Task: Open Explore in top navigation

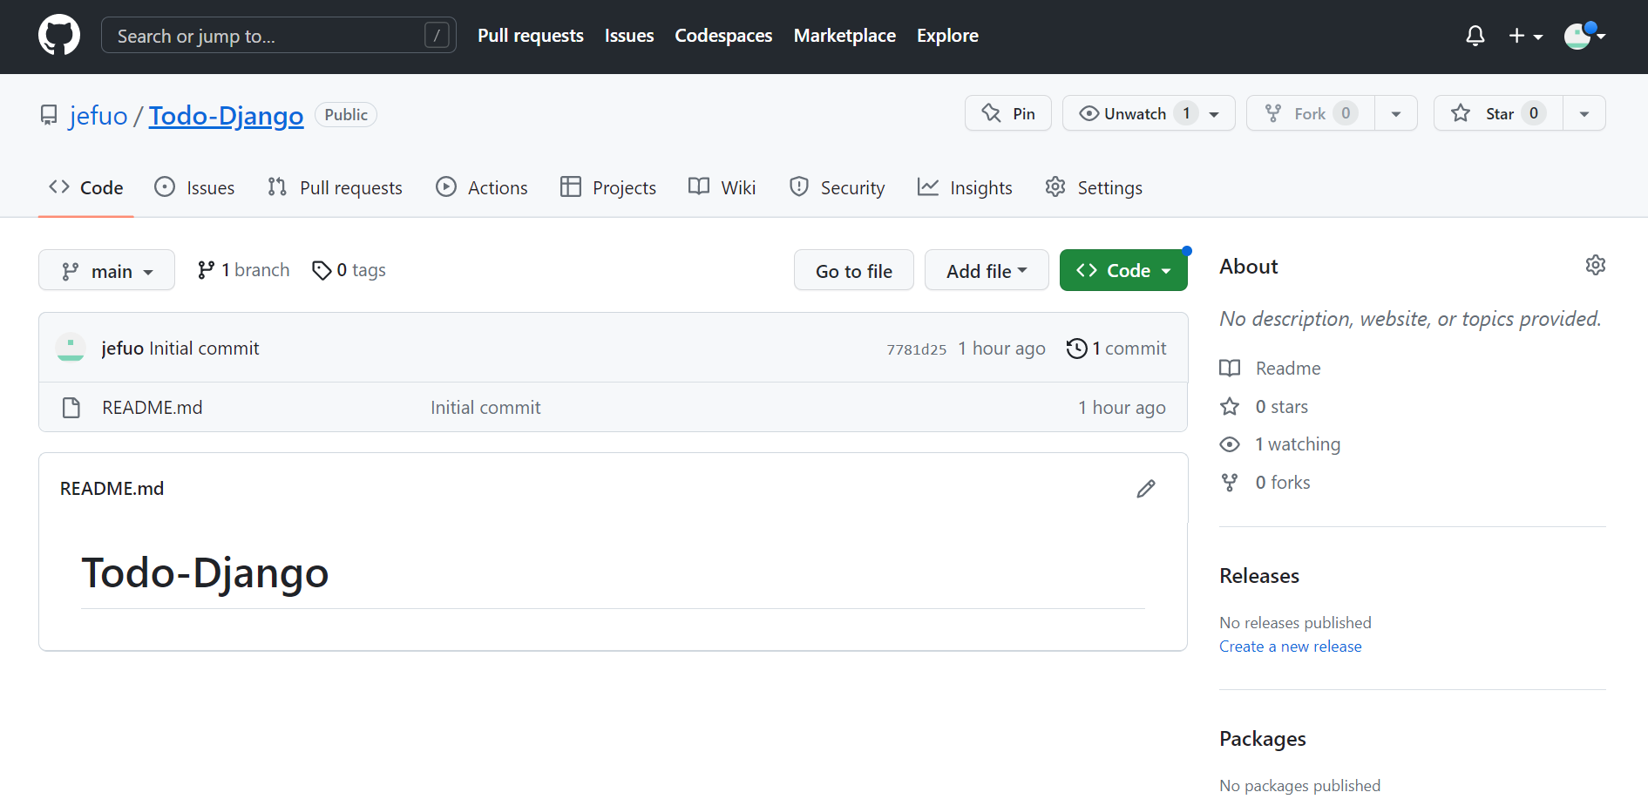Action: coord(947,36)
